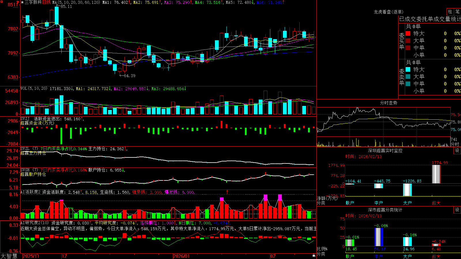
Task: Click the 大户 bar showing -1226.83
Action: click(x=407, y=190)
